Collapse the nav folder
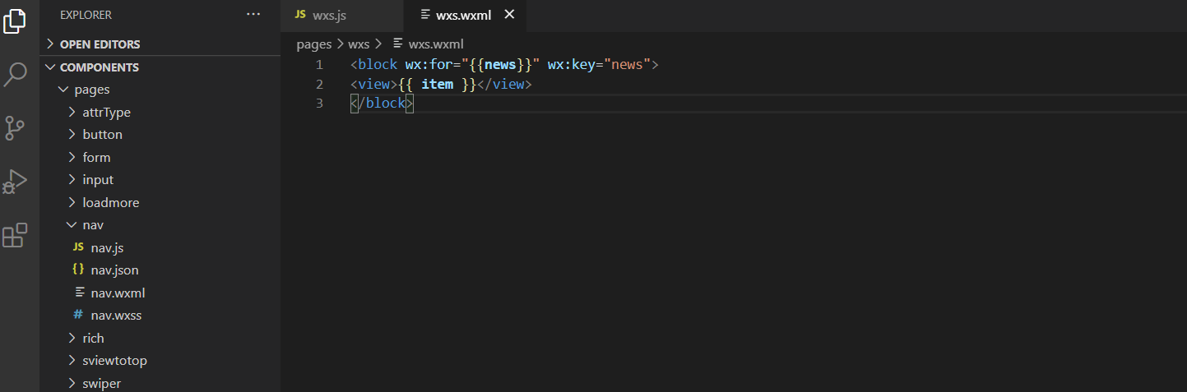The width and height of the screenshot is (1187, 392). tap(160, 225)
